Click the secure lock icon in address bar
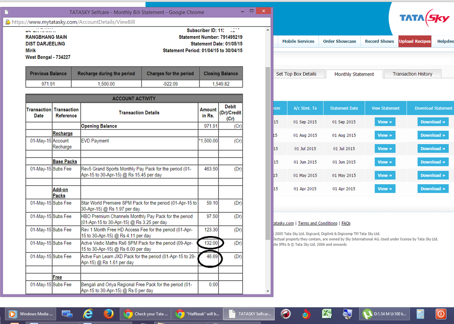The height and width of the screenshot is (324, 454). [8, 22]
